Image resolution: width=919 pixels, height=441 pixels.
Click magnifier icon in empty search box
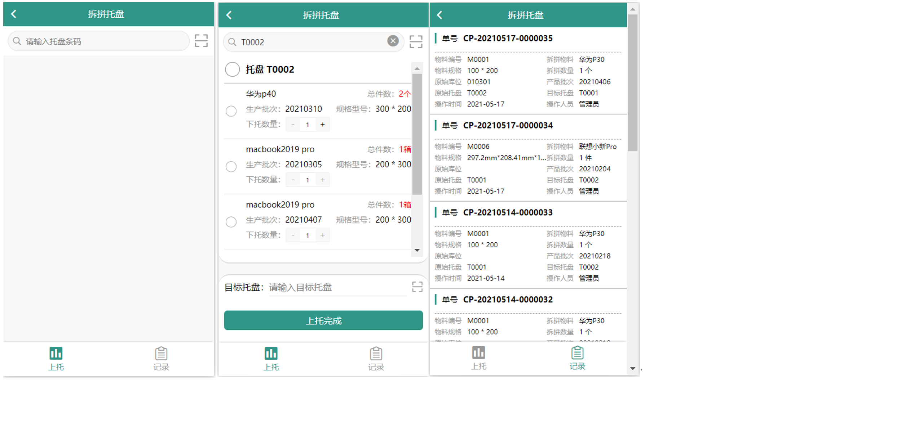pyautogui.click(x=17, y=41)
